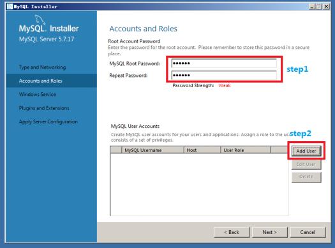Click the Weak password strength text

(x=225, y=86)
